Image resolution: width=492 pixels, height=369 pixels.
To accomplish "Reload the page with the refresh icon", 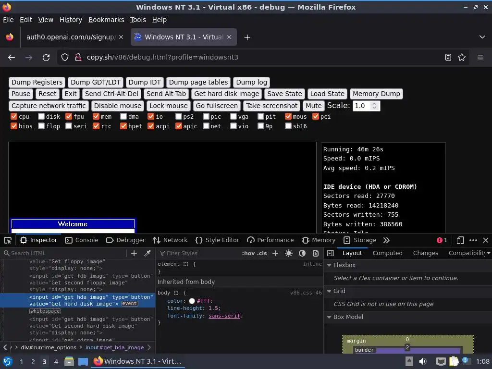I will pyautogui.click(x=46, y=58).
